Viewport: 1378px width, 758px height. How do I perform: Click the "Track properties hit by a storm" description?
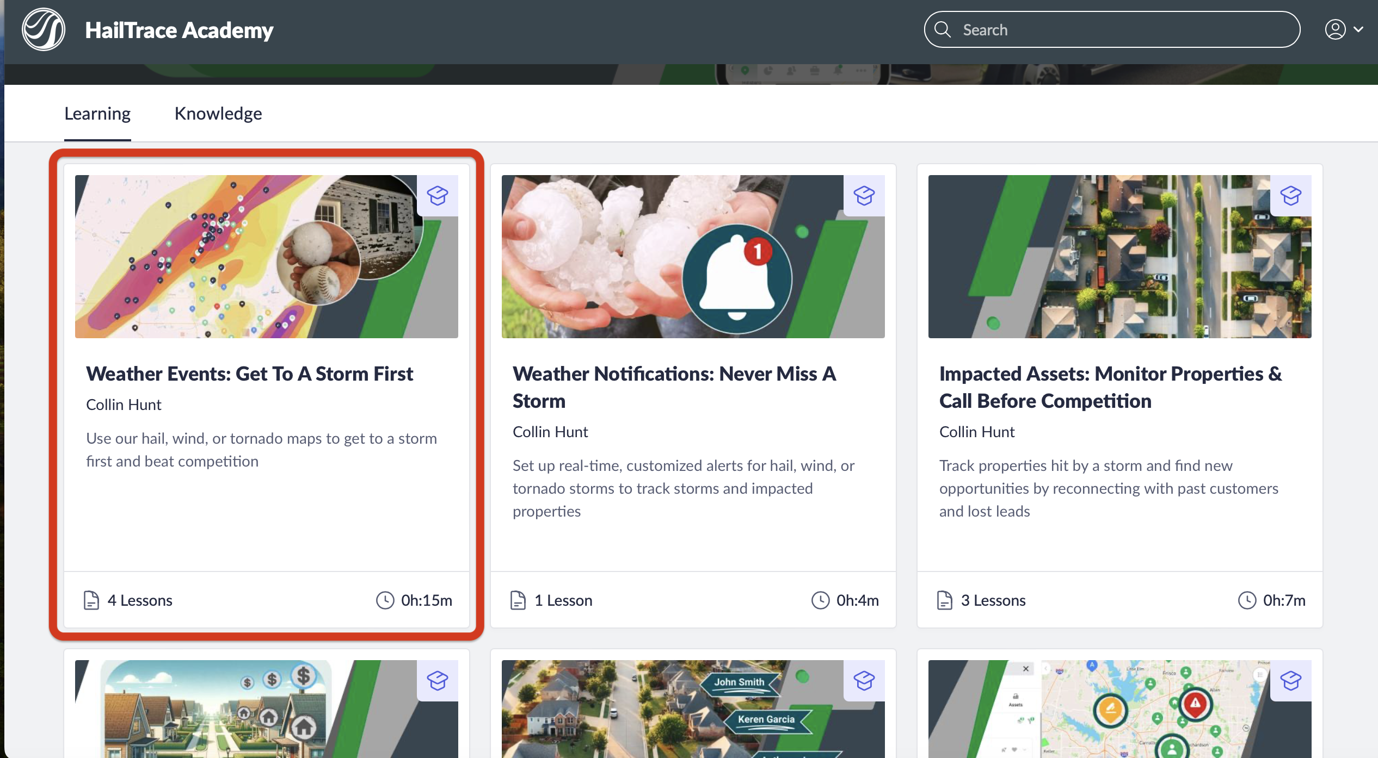pos(1109,488)
